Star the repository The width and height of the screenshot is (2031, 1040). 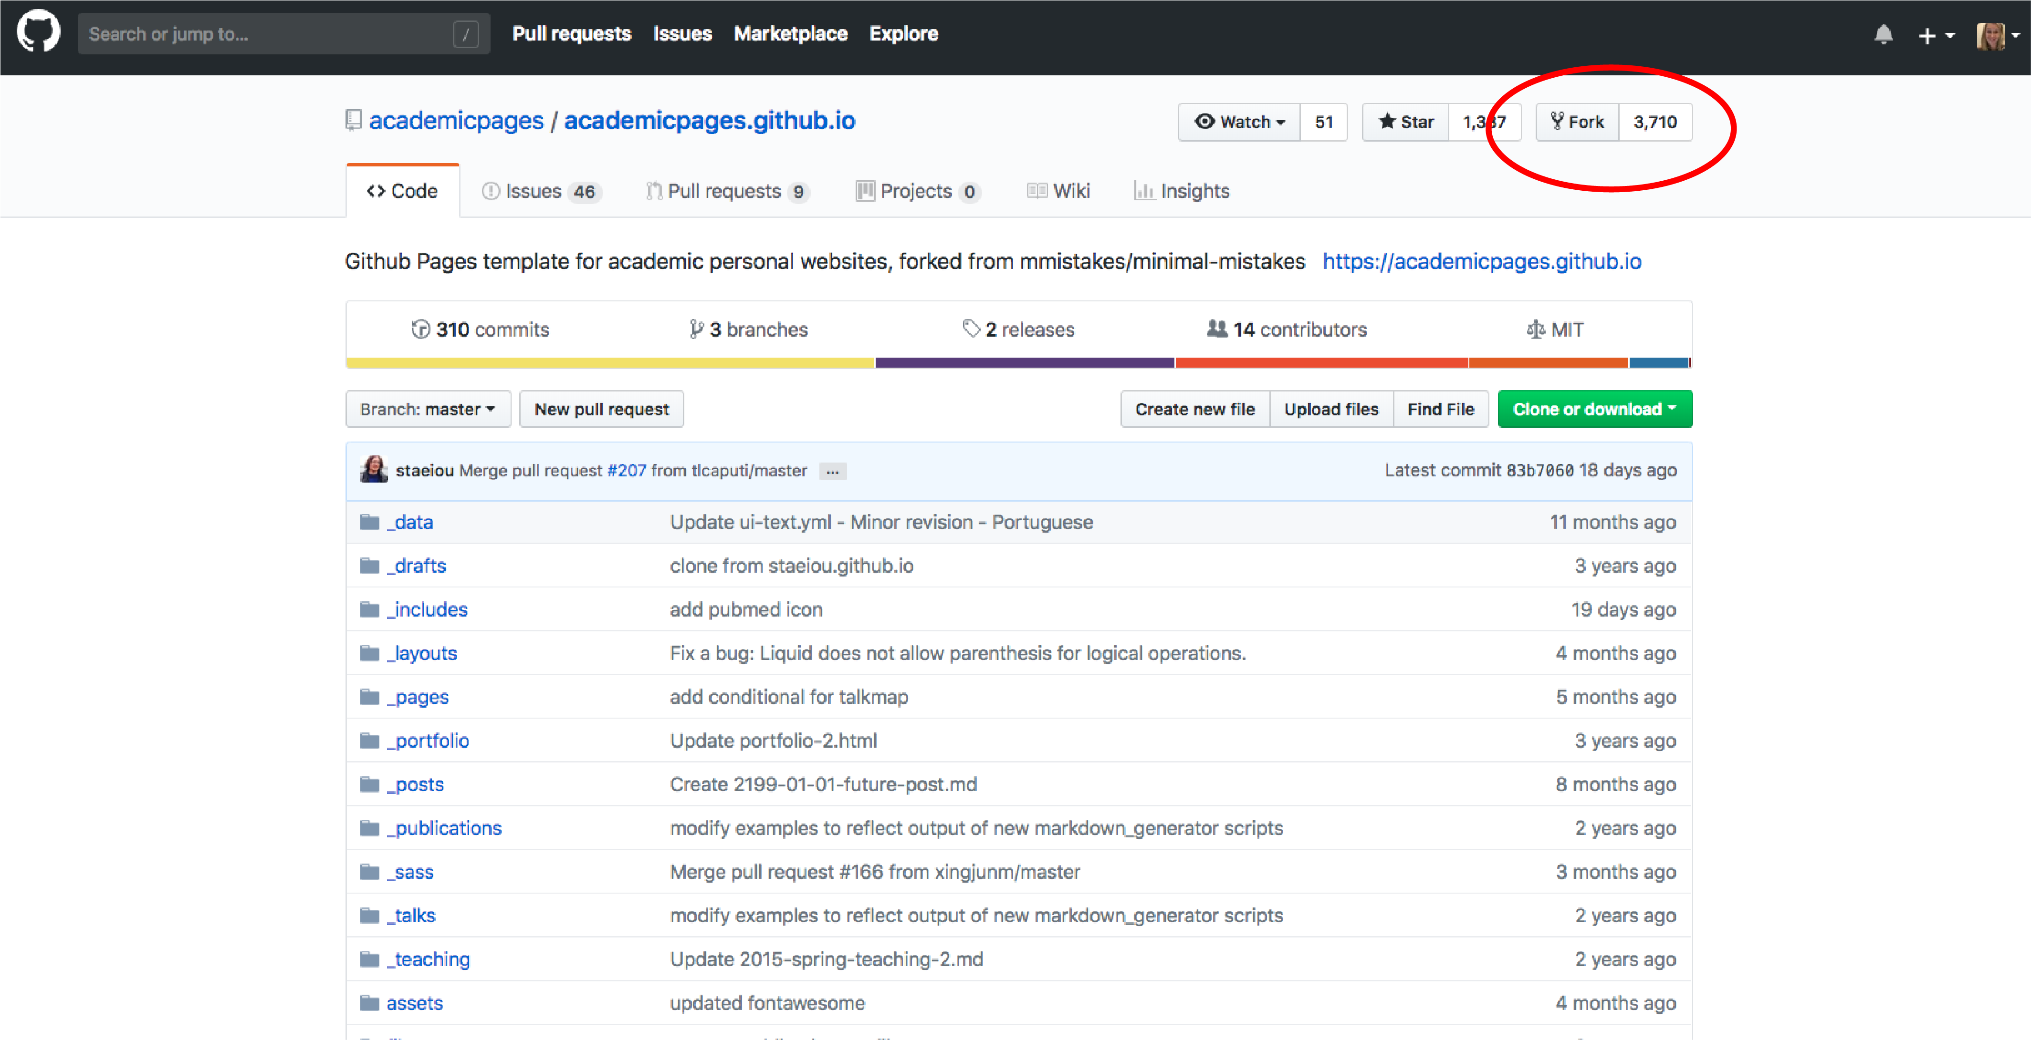1406,122
